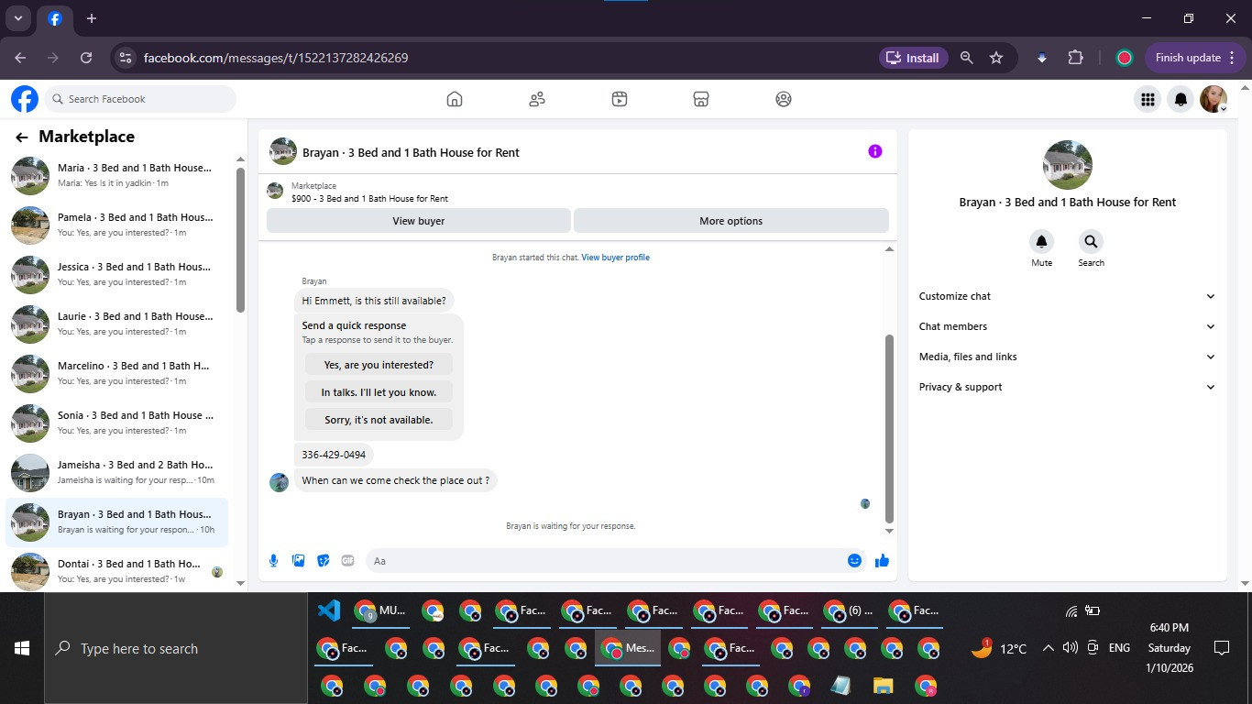Search in conversation magnifier icon

point(1091,242)
